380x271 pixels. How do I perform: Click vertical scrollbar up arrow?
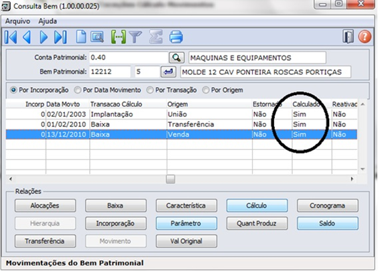click(363, 104)
